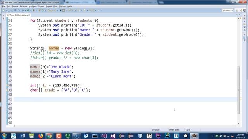The width and height of the screenshot is (248, 139).
Task: Open Firefox from the taskbar
Action: coord(41,136)
